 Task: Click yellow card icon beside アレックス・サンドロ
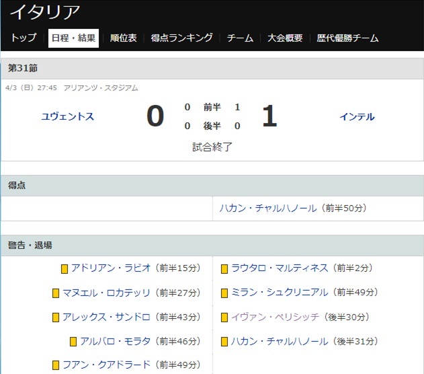55,317
